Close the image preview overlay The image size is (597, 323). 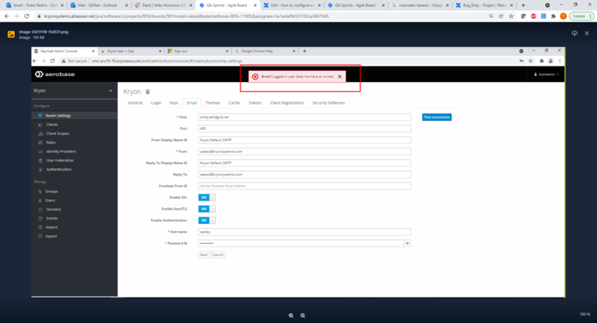pos(587,34)
